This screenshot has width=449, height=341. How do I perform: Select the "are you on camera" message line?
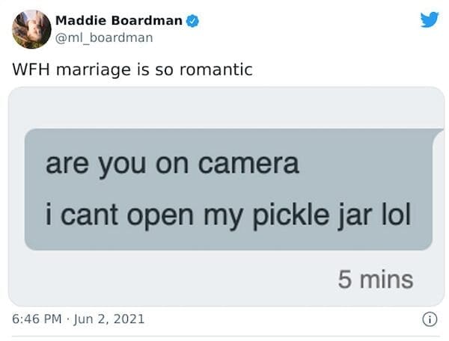pos(172,164)
